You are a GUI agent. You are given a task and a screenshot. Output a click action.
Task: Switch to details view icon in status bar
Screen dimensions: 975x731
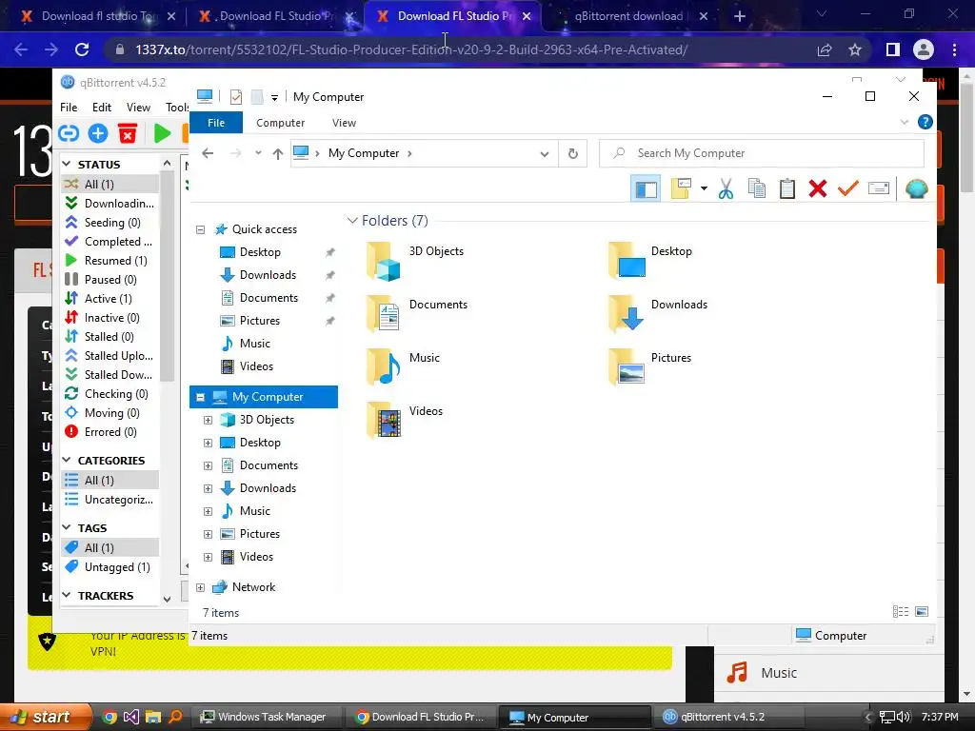[901, 612]
